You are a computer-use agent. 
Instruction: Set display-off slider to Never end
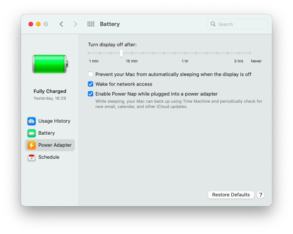coord(250,53)
